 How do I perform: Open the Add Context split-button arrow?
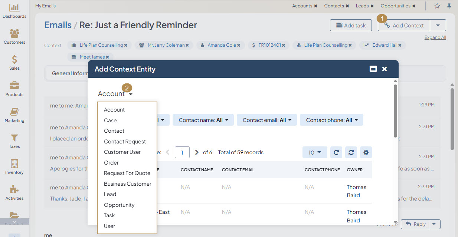438,25
